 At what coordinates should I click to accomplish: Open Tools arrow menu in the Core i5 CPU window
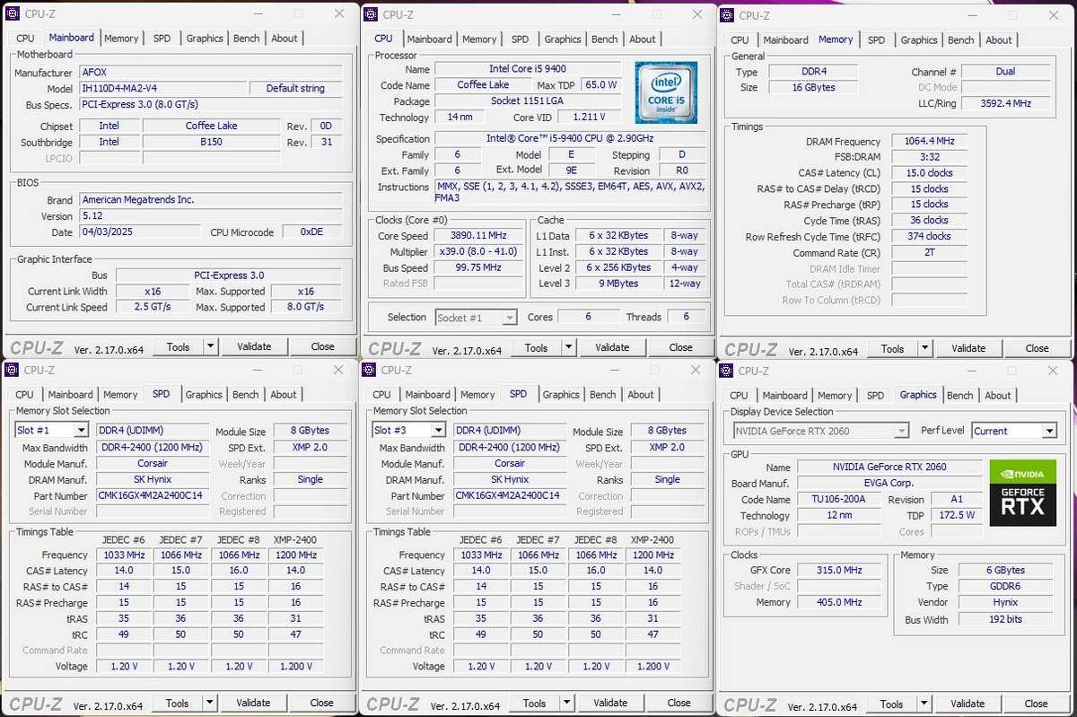pos(568,347)
